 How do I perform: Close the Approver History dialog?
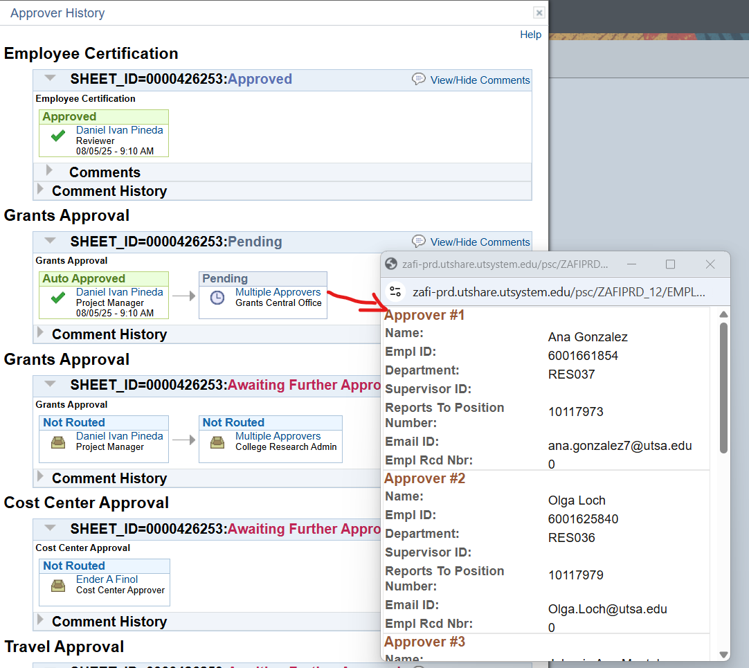point(539,13)
